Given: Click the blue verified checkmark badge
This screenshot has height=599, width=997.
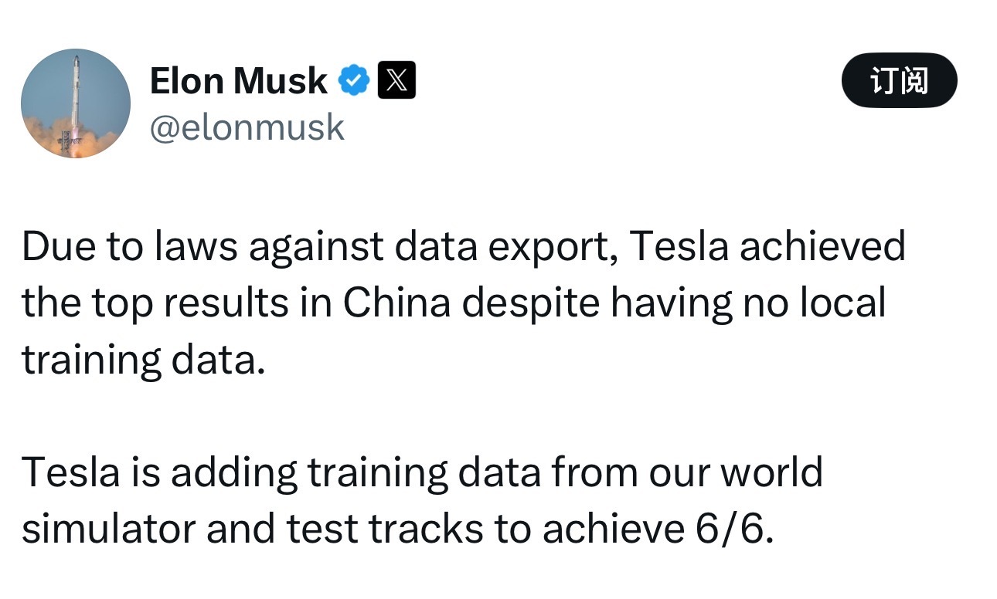Looking at the screenshot, I should click(355, 80).
